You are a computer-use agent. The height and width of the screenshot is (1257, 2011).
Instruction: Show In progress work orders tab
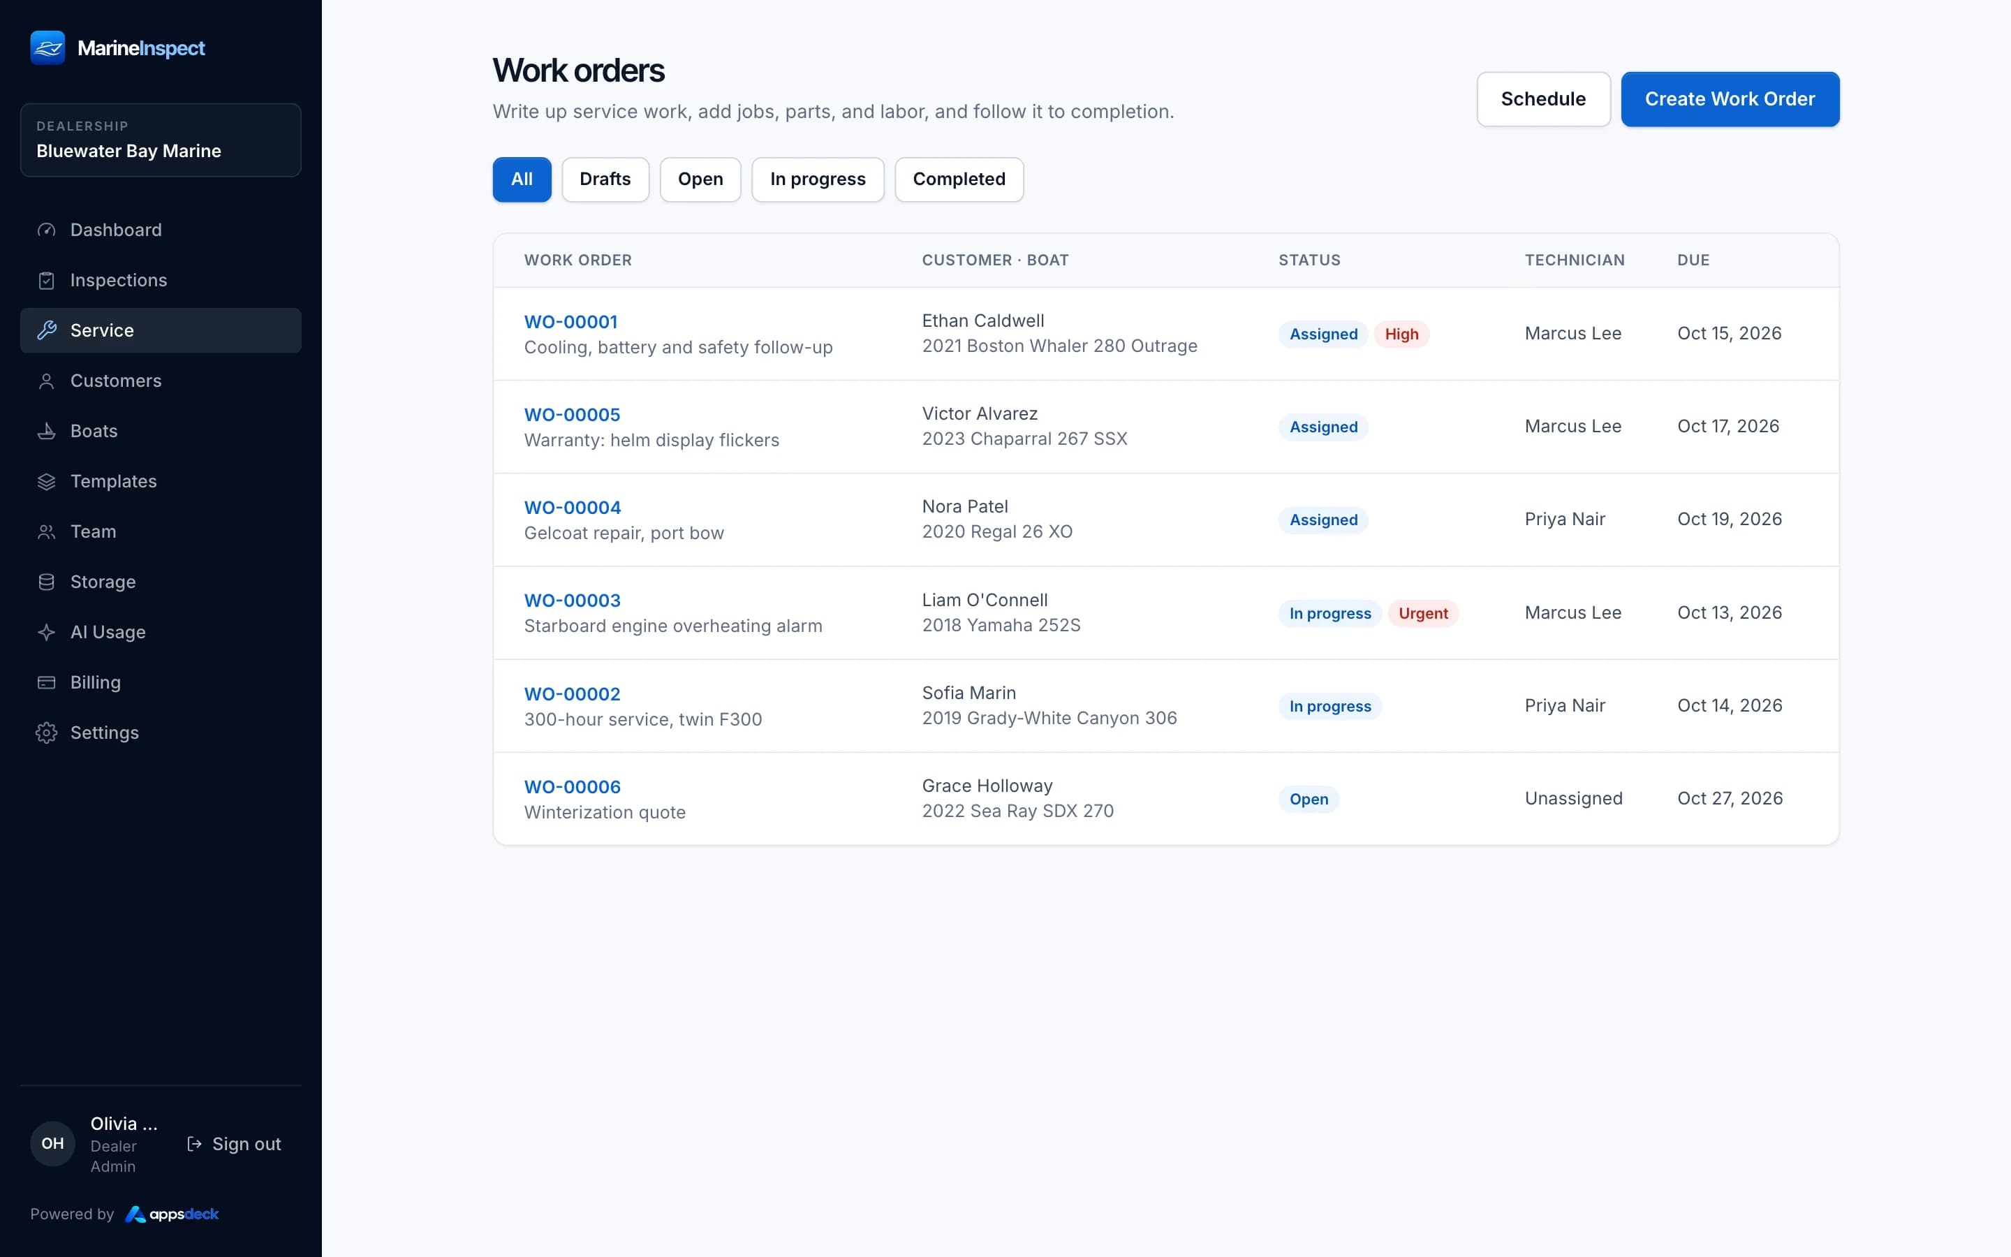818,179
